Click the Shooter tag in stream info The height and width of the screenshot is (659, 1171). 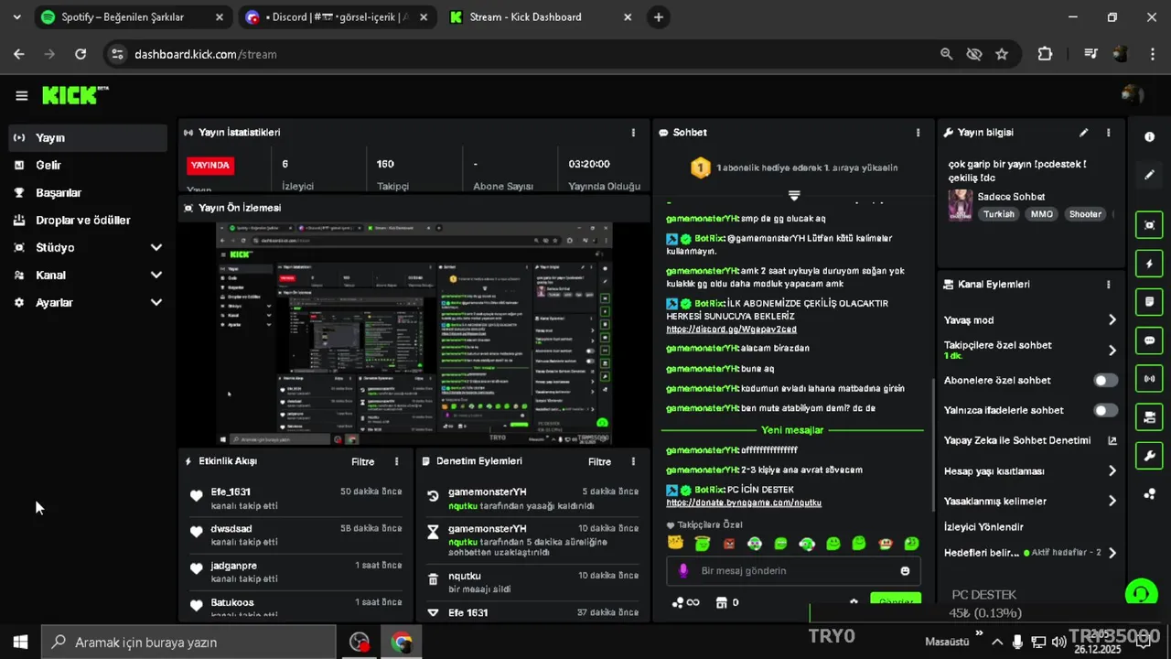pyautogui.click(x=1085, y=214)
